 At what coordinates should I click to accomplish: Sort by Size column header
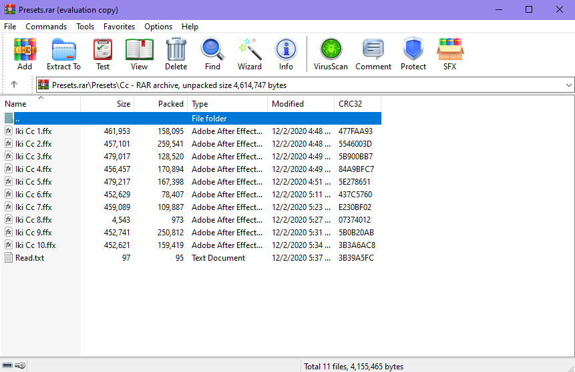click(108, 103)
